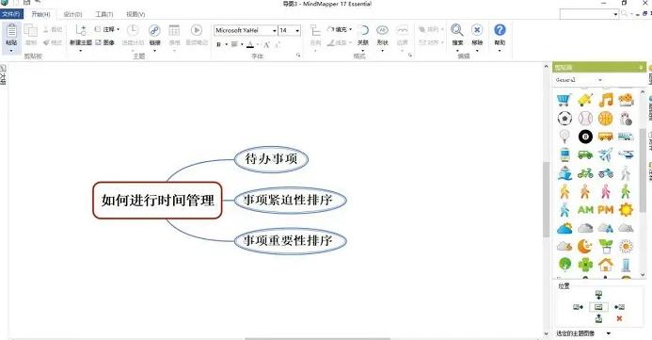Click the canvas vertical scrollbar thumb

point(546,200)
